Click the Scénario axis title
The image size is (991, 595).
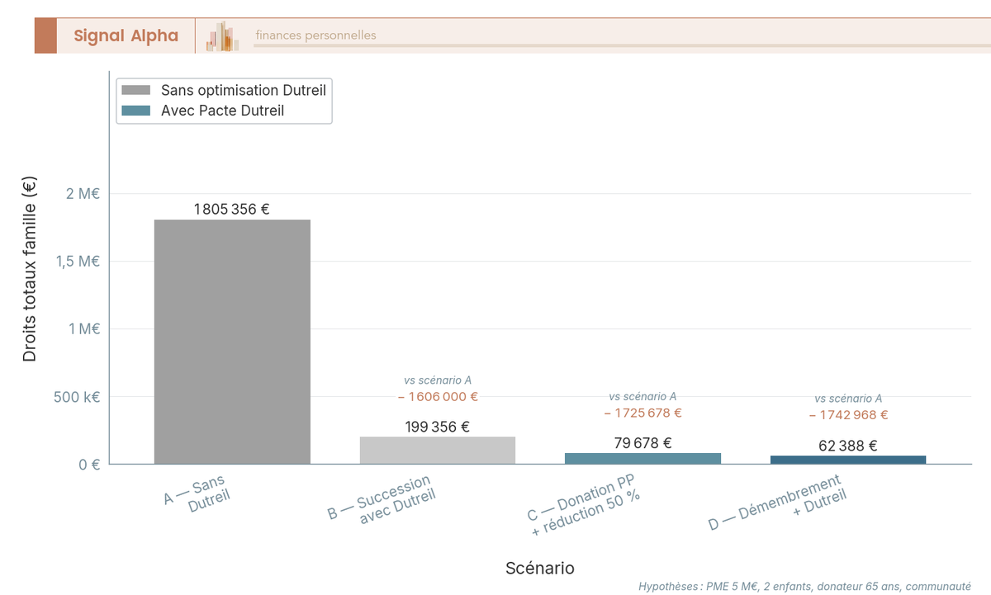[540, 568]
